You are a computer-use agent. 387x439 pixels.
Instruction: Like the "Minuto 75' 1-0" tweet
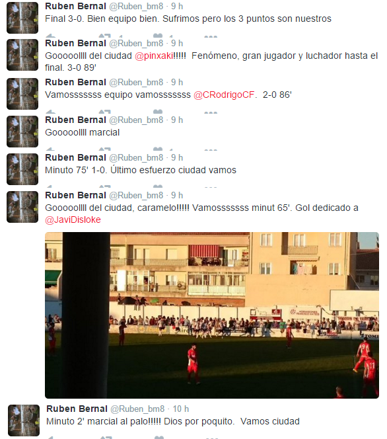pyautogui.click(x=158, y=186)
